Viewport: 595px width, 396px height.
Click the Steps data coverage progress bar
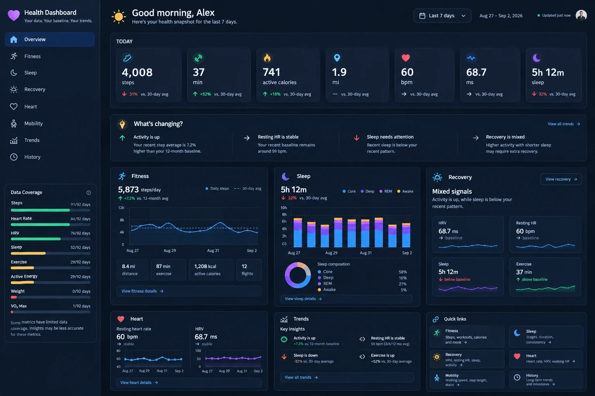(x=51, y=210)
